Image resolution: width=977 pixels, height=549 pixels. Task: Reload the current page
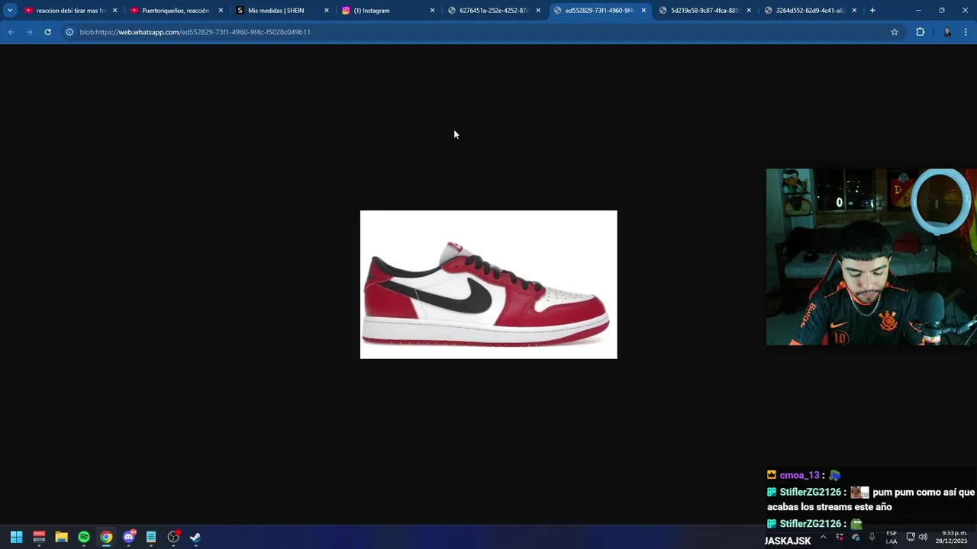(x=47, y=32)
